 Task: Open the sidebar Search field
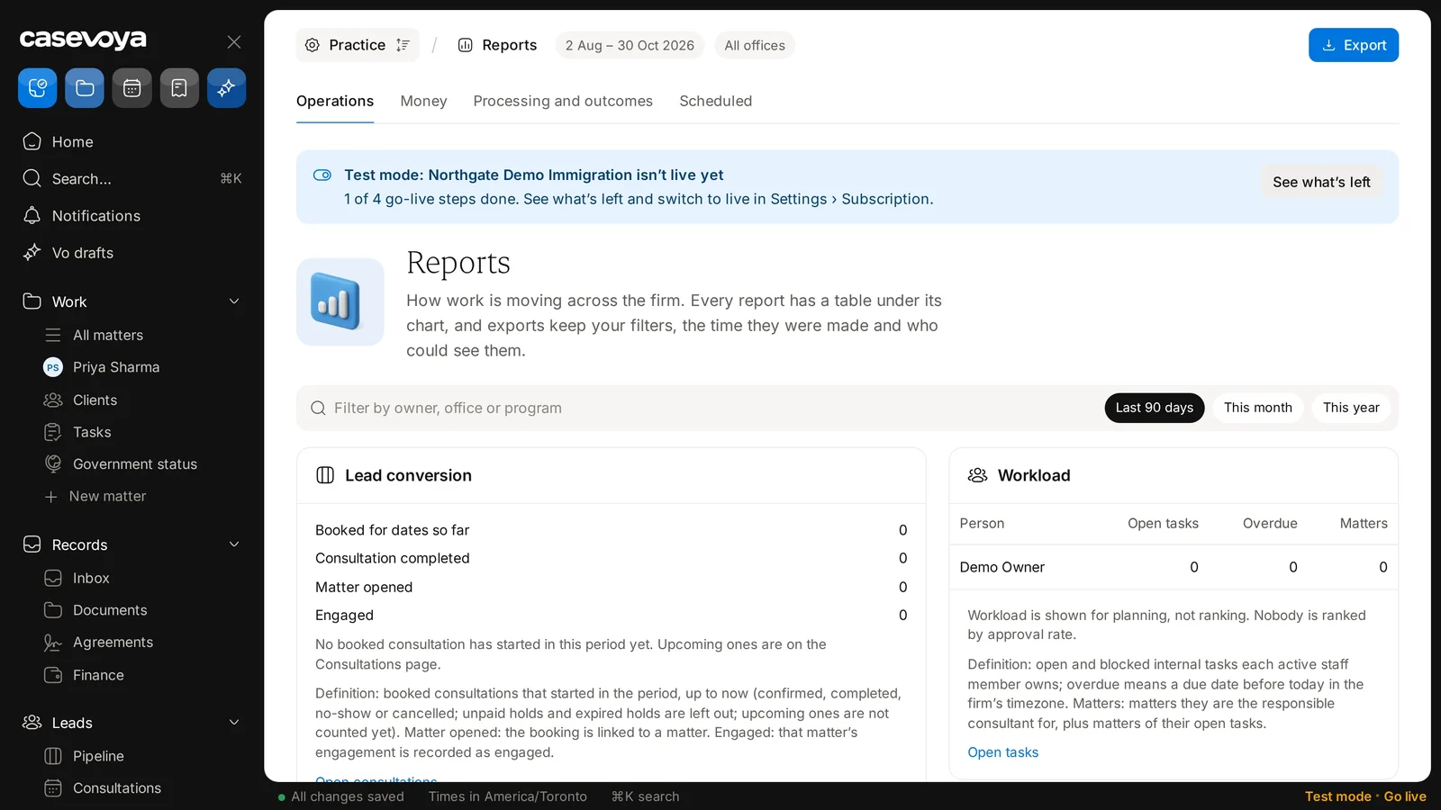click(131, 178)
